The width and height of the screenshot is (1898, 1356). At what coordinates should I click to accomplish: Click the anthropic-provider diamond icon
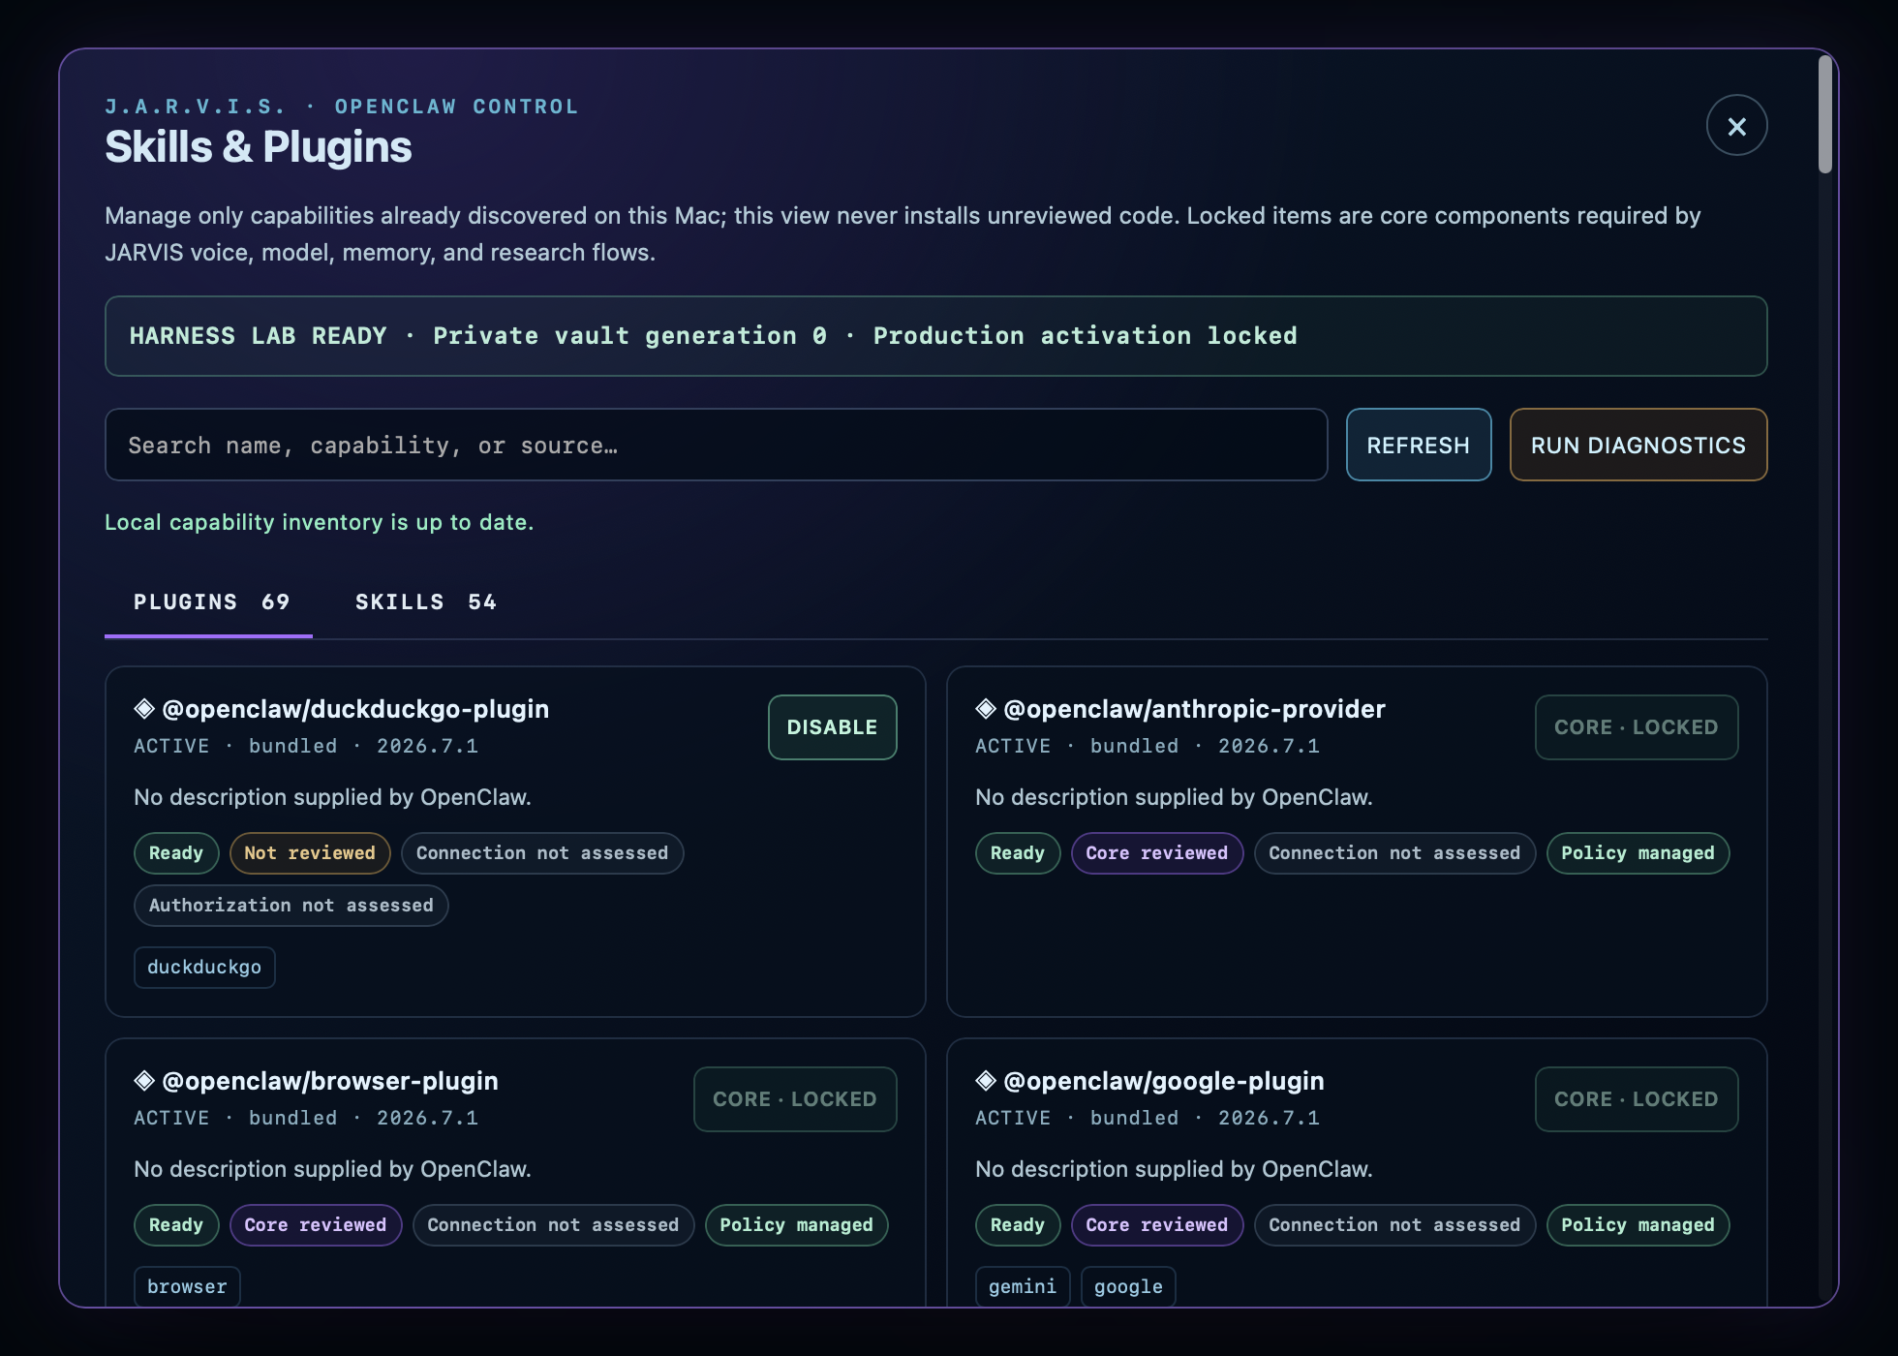[986, 709]
